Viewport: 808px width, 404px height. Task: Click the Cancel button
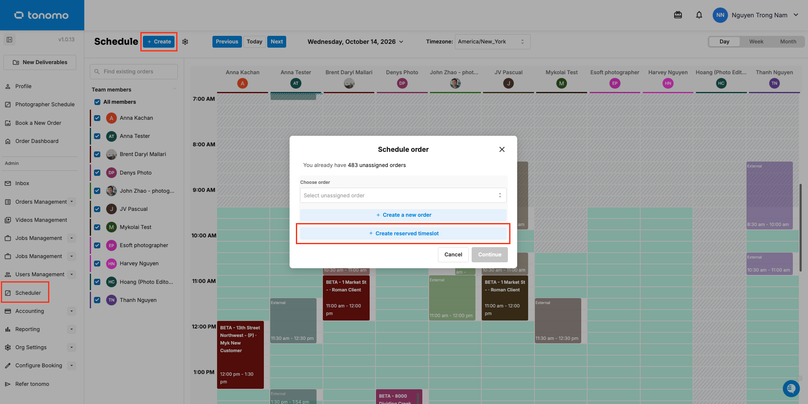coord(453,255)
